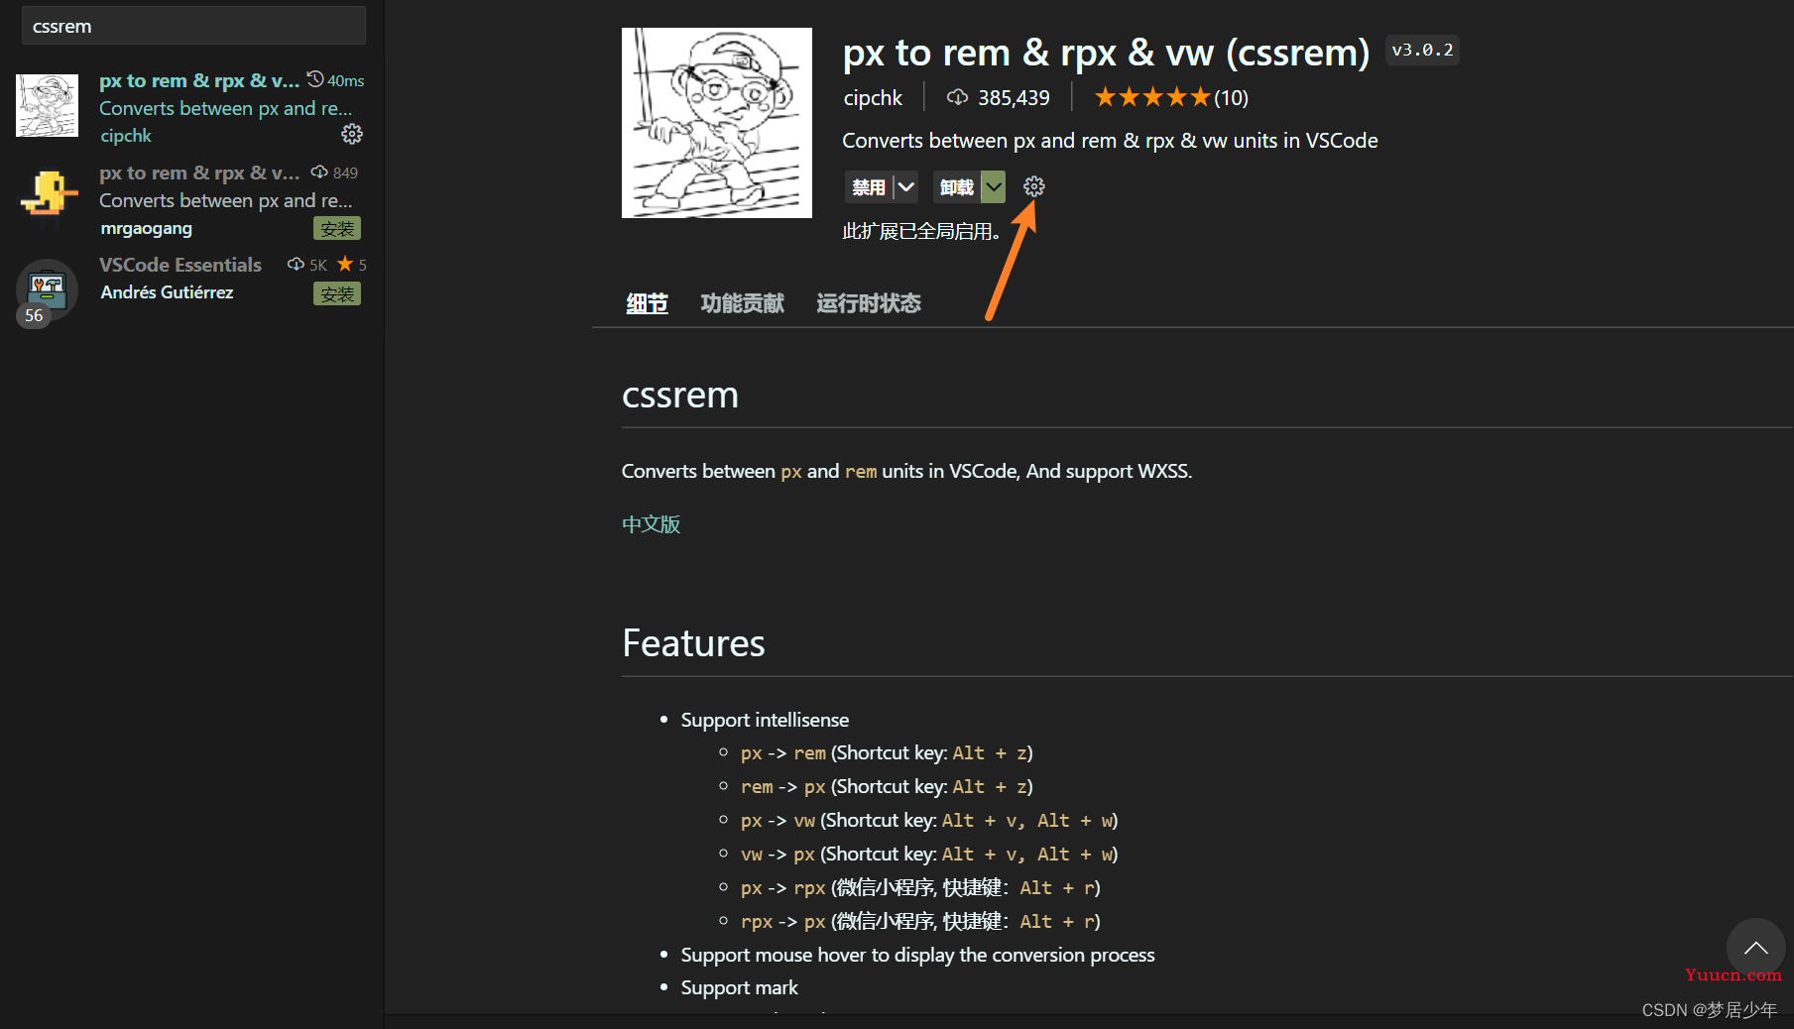Switch to the 运行时状态 tab
The width and height of the screenshot is (1794, 1029).
coord(869,303)
